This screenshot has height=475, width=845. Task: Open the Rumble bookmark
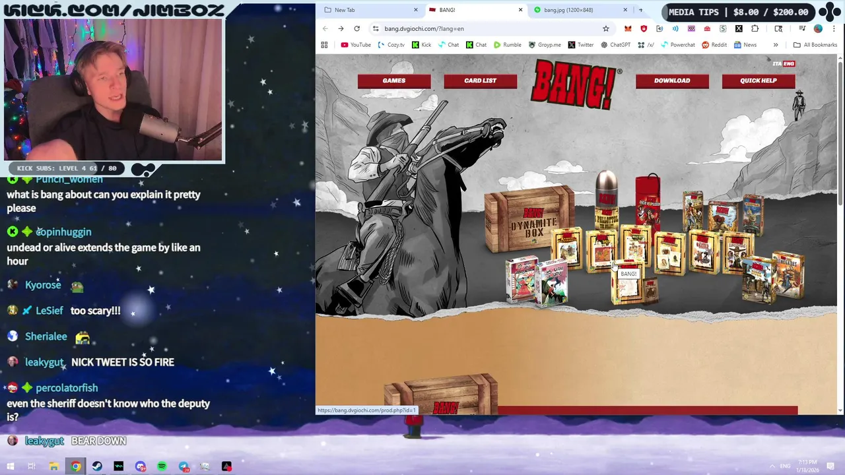tap(507, 45)
